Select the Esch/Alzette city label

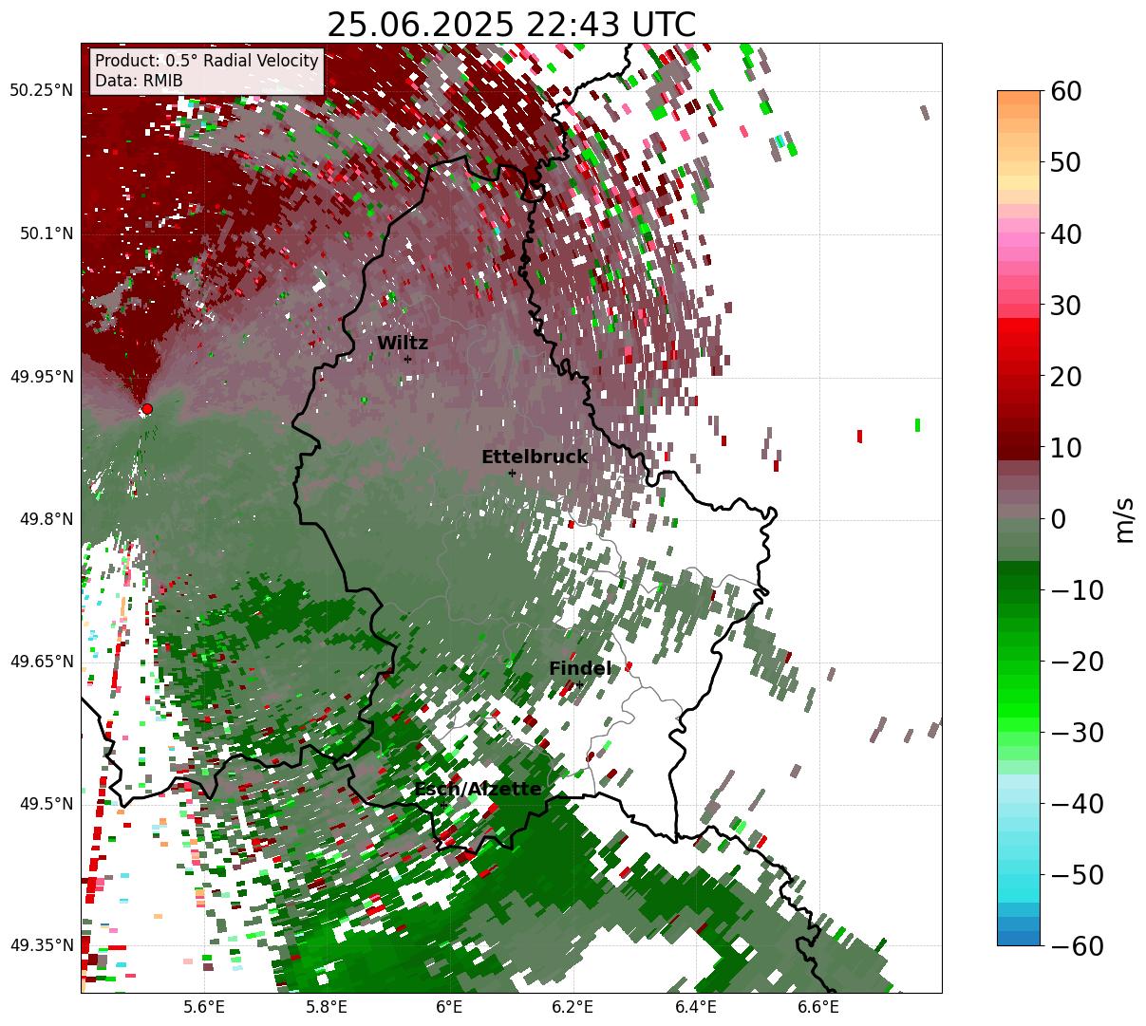(x=478, y=790)
